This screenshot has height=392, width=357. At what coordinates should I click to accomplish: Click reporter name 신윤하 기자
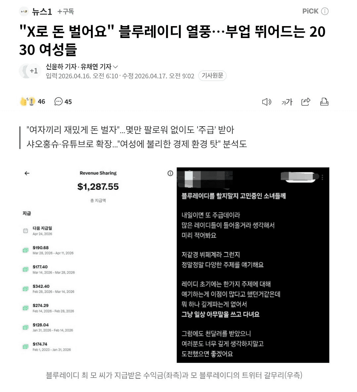pyautogui.click(x=61, y=67)
